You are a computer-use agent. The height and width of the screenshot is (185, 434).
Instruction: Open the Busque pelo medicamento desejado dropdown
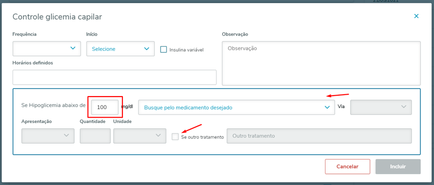pyautogui.click(x=236, y=107)
